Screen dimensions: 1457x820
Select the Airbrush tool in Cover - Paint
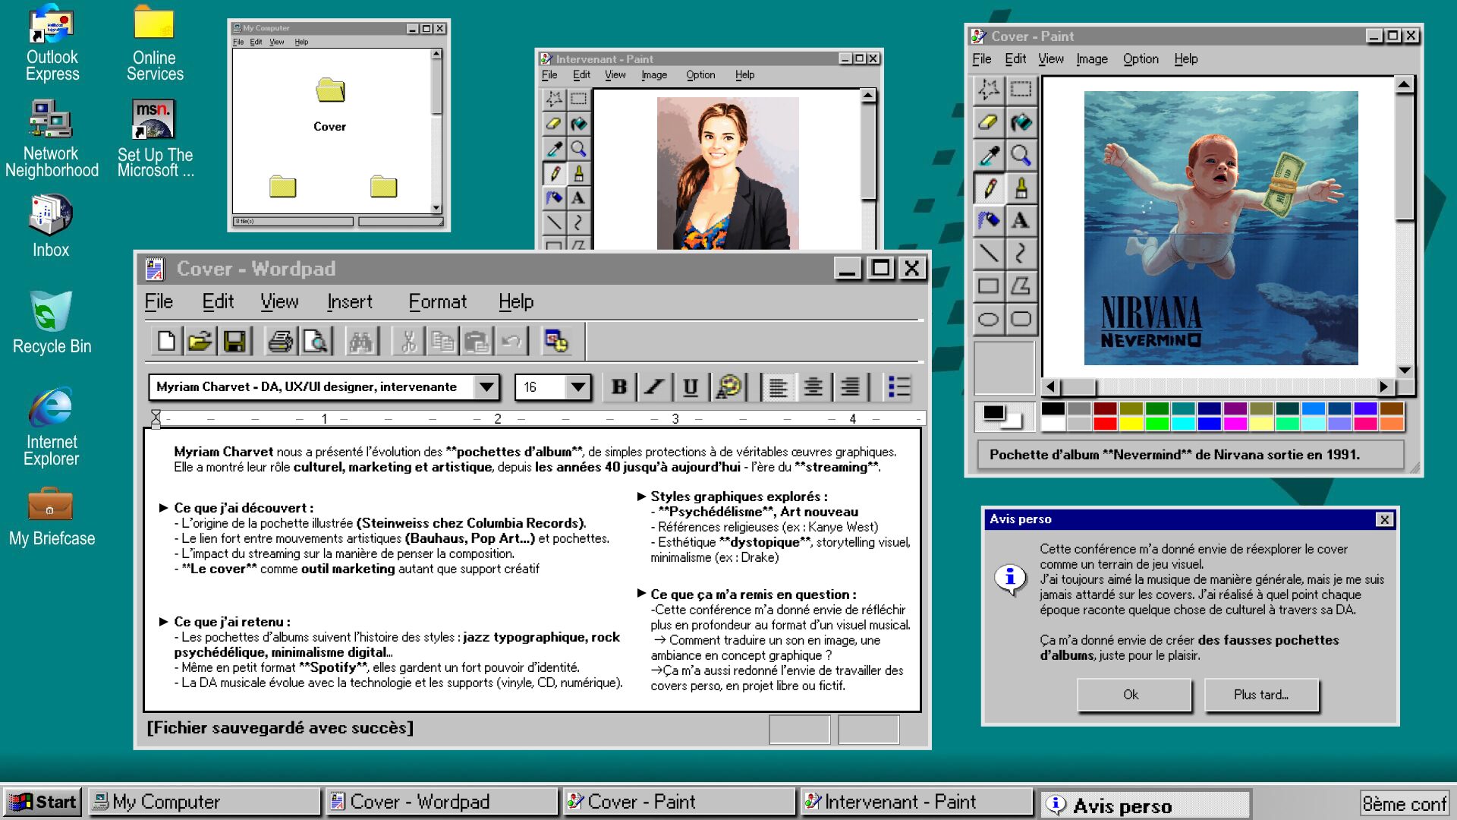click(x=989, y=220)
